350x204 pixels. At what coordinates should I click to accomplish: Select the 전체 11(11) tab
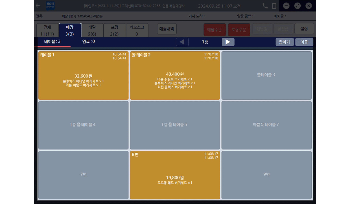[47, 30]
